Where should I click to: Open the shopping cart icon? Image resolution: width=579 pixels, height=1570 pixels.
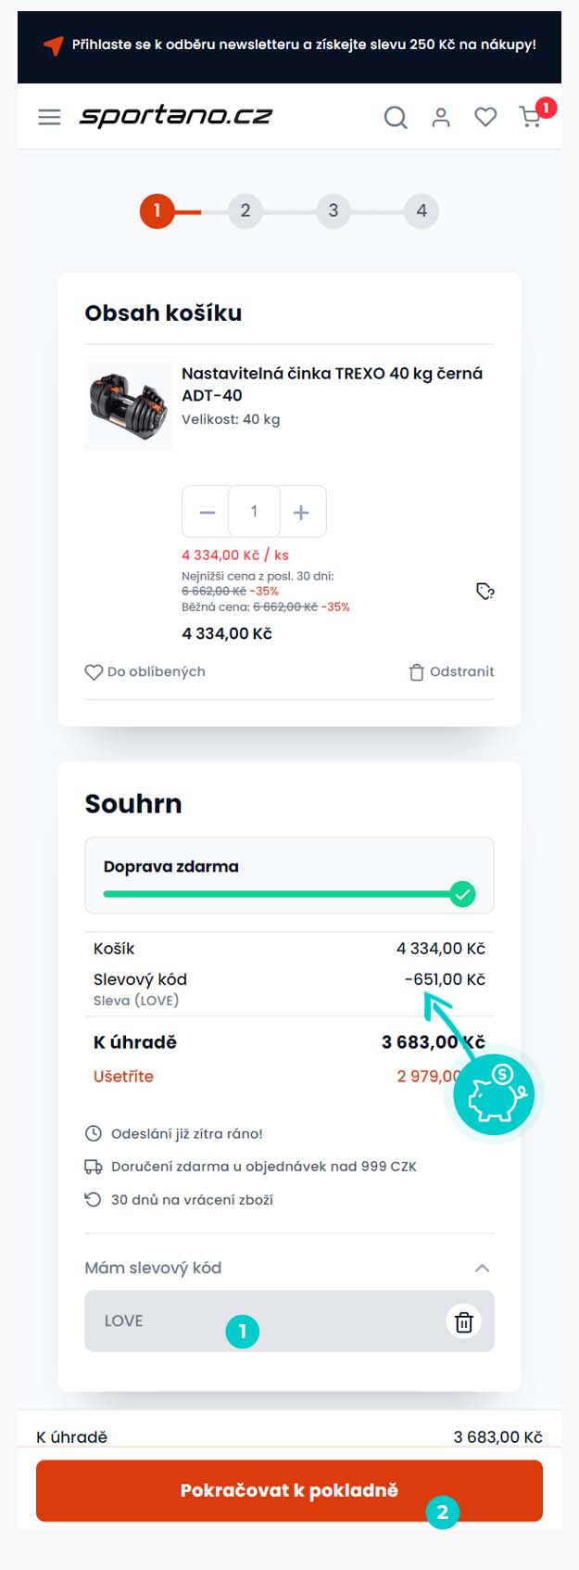click(x=531, y=117)
